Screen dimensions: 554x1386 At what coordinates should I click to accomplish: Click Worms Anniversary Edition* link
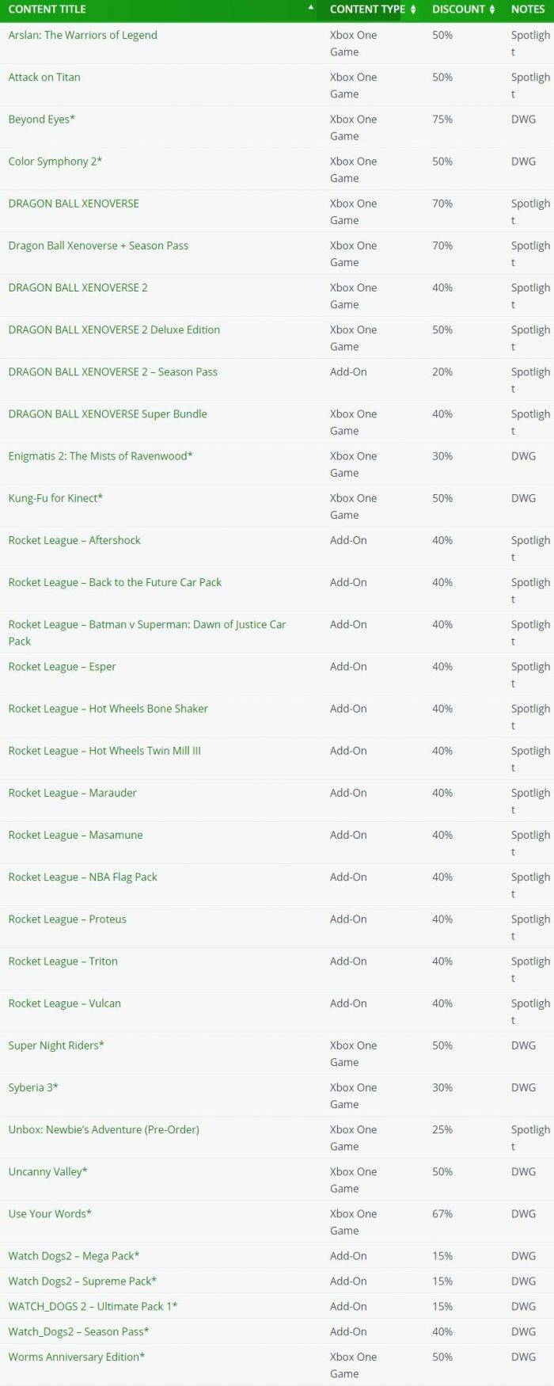pos(76,1357)
